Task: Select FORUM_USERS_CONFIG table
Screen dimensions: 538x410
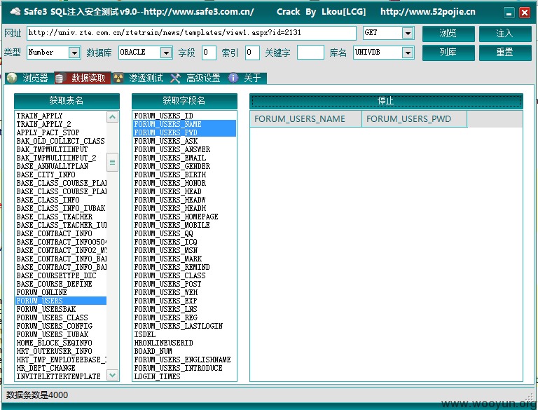Action: point(61,326)
